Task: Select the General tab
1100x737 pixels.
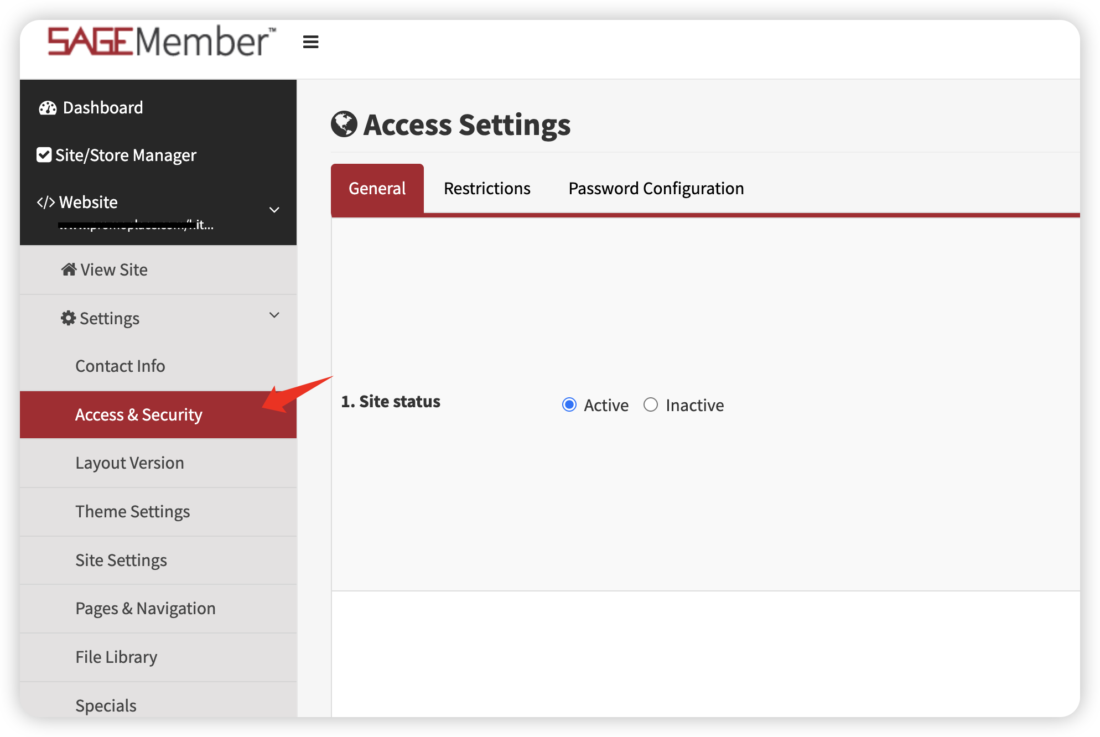Action: [x=377, y=189]
